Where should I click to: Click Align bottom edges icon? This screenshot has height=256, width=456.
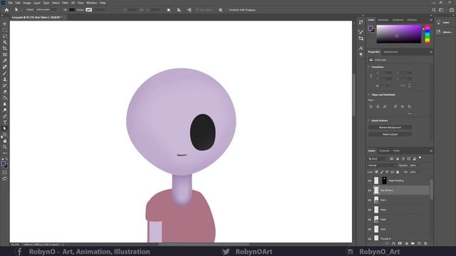tap(410, 107)
